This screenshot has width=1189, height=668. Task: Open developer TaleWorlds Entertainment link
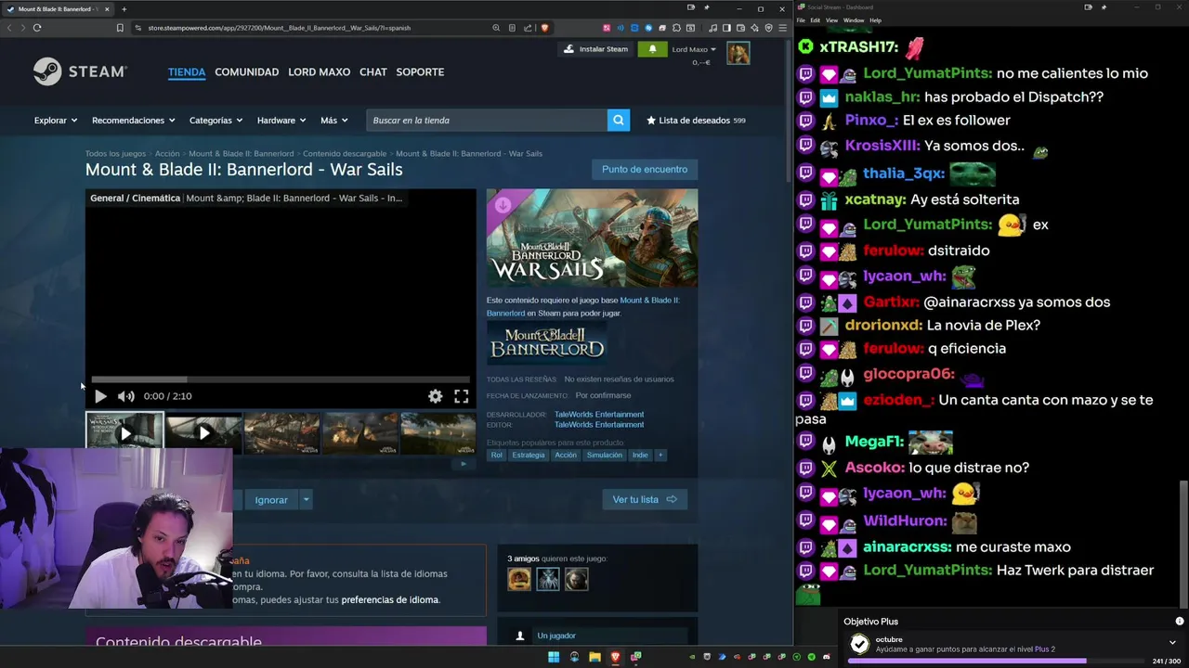click(599, 415)
